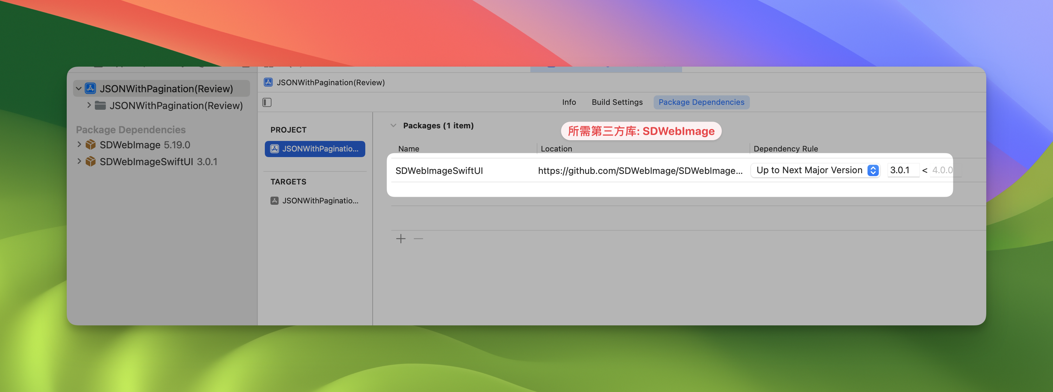The width and height of the screenshot is (1053, 392).
Task: Click project icon in the jump bar
Action: [268, 82]
